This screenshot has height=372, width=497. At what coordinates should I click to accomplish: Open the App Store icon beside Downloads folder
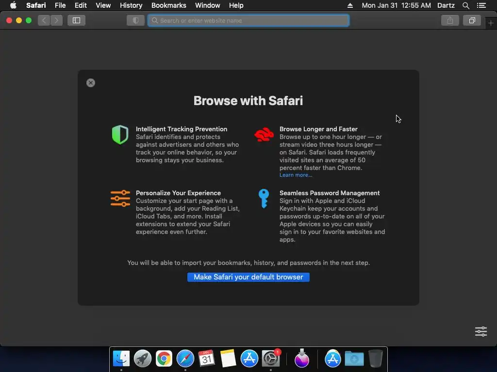click(x=333, y=359)
